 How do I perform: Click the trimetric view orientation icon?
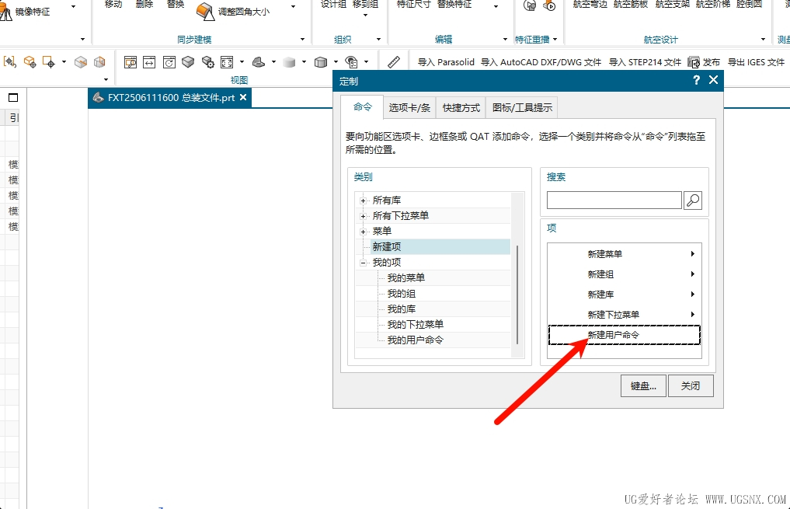pos(259,62)
